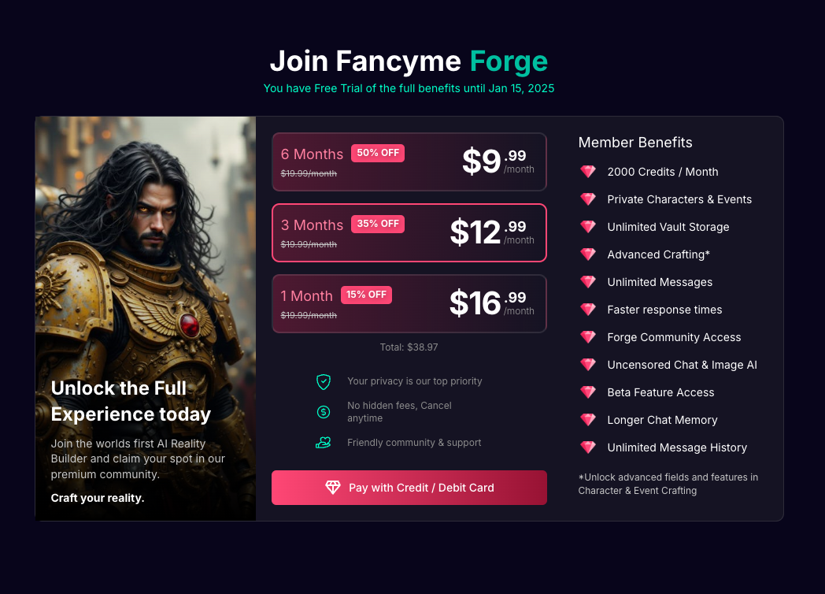Click the community support hand icon
The image size is (825, 594).
click(x=323, y=443)
